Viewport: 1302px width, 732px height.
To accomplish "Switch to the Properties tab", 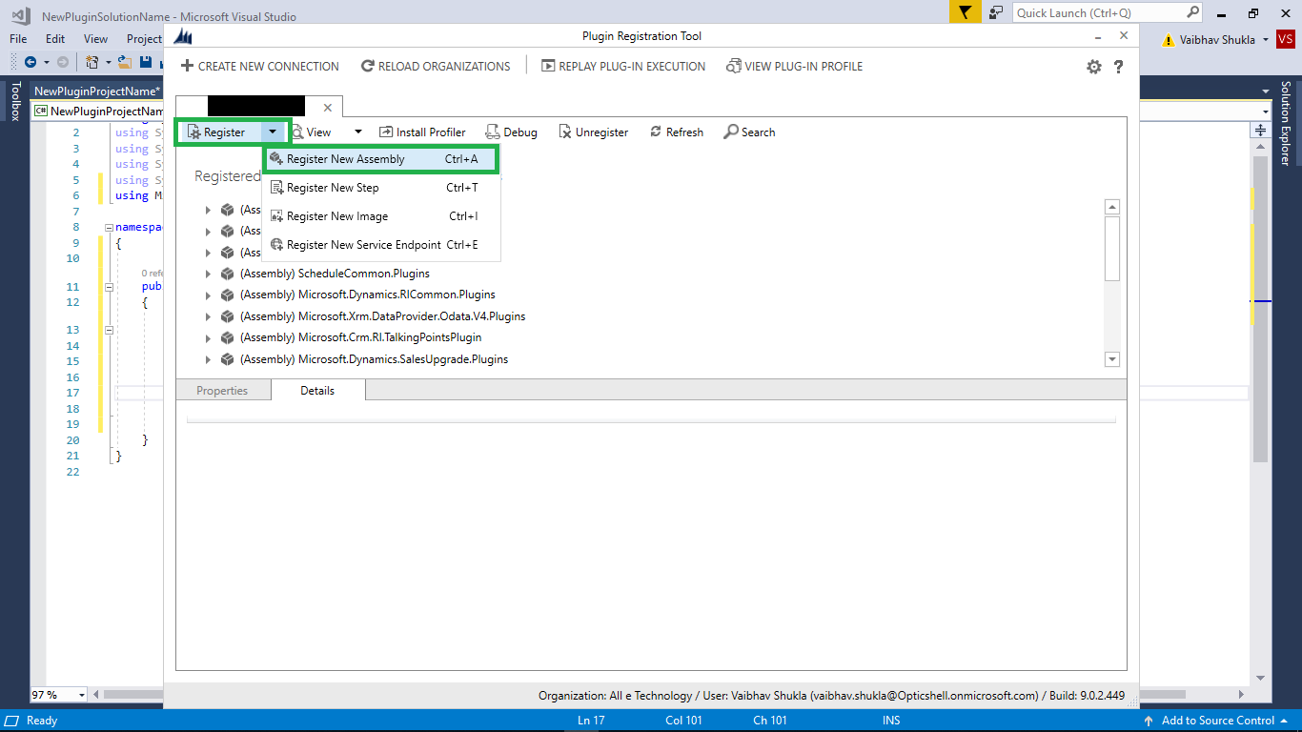I will click(x=222, y=390).
